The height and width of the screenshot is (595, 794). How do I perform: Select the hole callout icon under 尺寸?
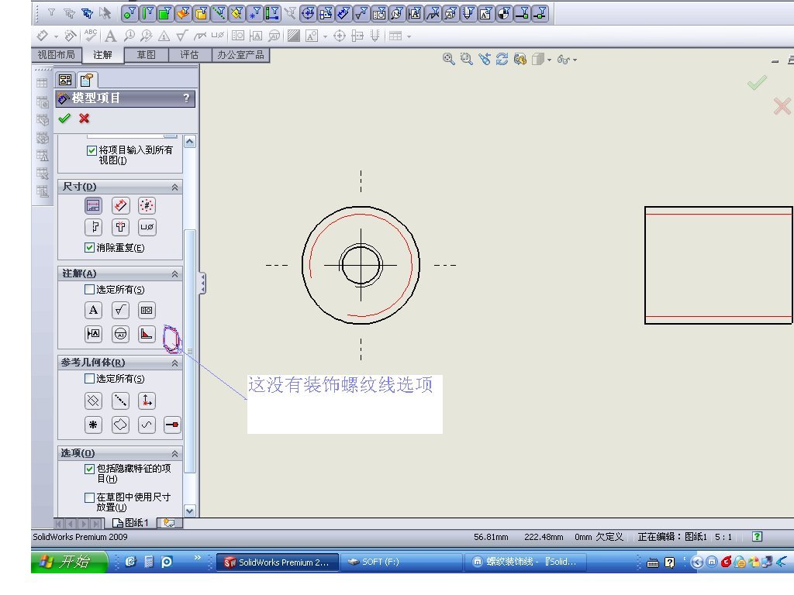tap(147, 227)
